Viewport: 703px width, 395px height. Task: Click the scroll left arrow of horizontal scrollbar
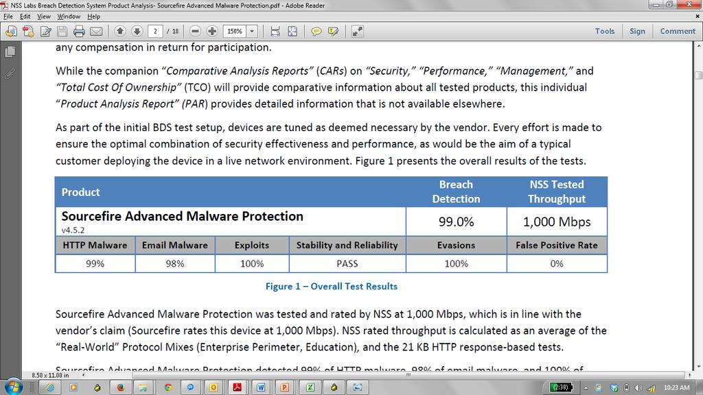[83, 375]
